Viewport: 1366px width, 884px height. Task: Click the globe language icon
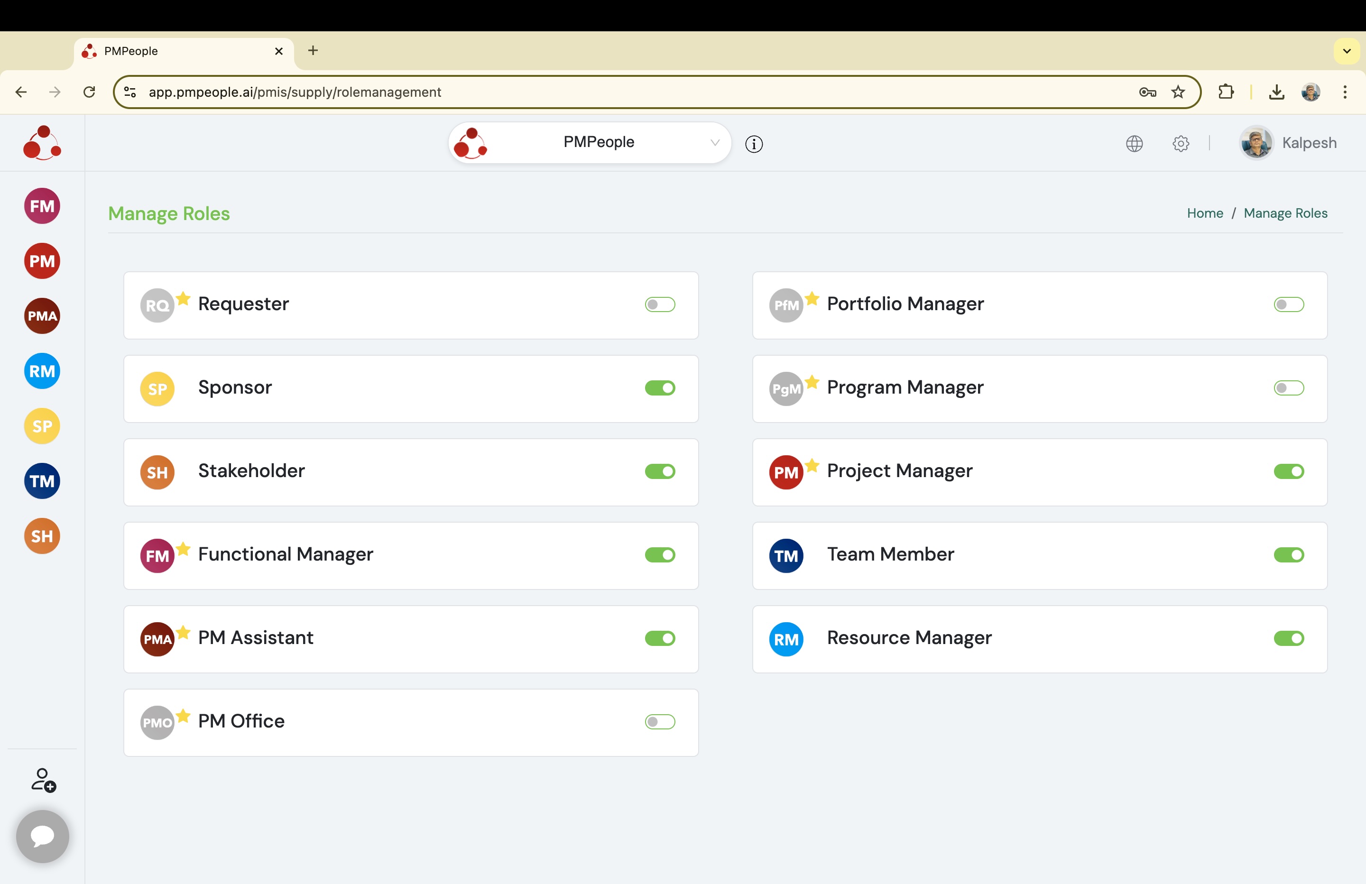[1134, 144]
